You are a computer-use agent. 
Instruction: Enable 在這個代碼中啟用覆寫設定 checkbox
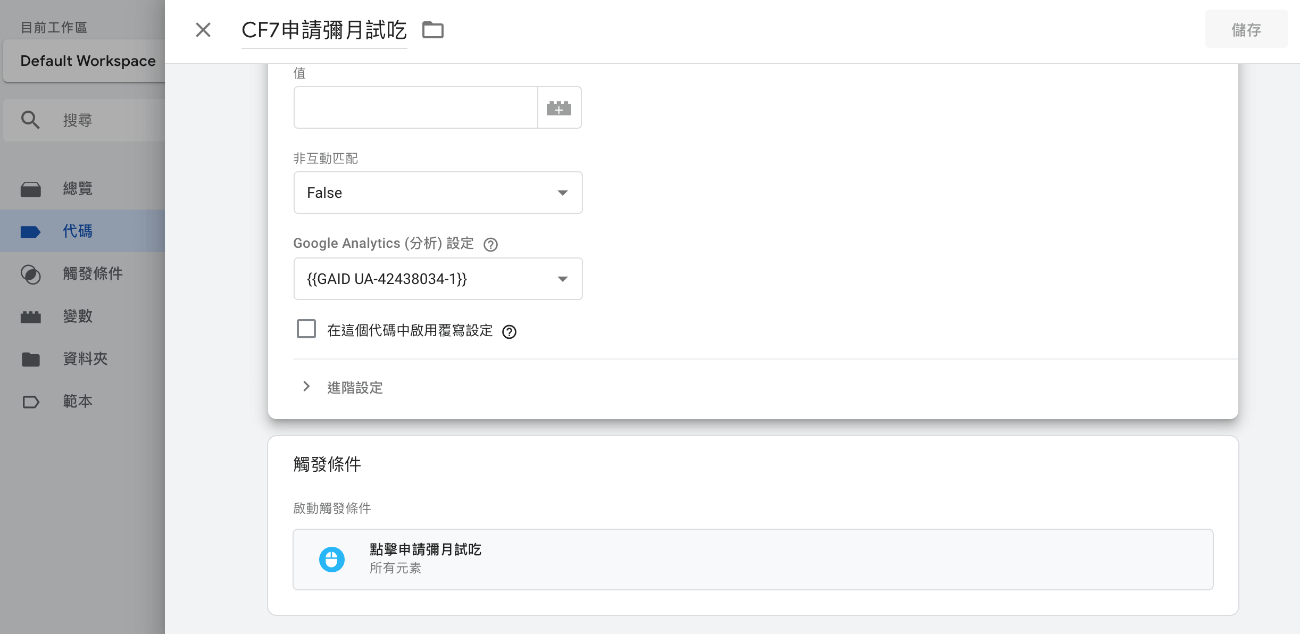[307, 331]
